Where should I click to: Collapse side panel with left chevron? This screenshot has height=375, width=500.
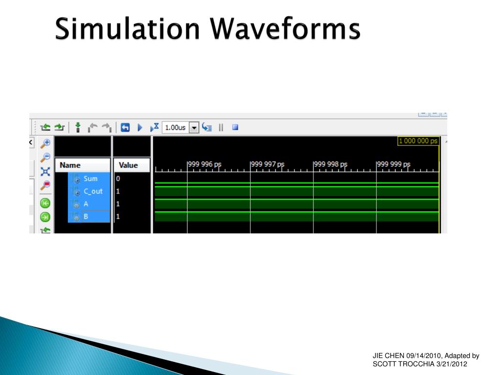coord(31,142)
